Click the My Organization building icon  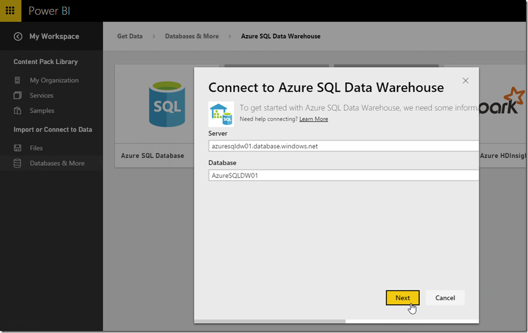[17, 81]
